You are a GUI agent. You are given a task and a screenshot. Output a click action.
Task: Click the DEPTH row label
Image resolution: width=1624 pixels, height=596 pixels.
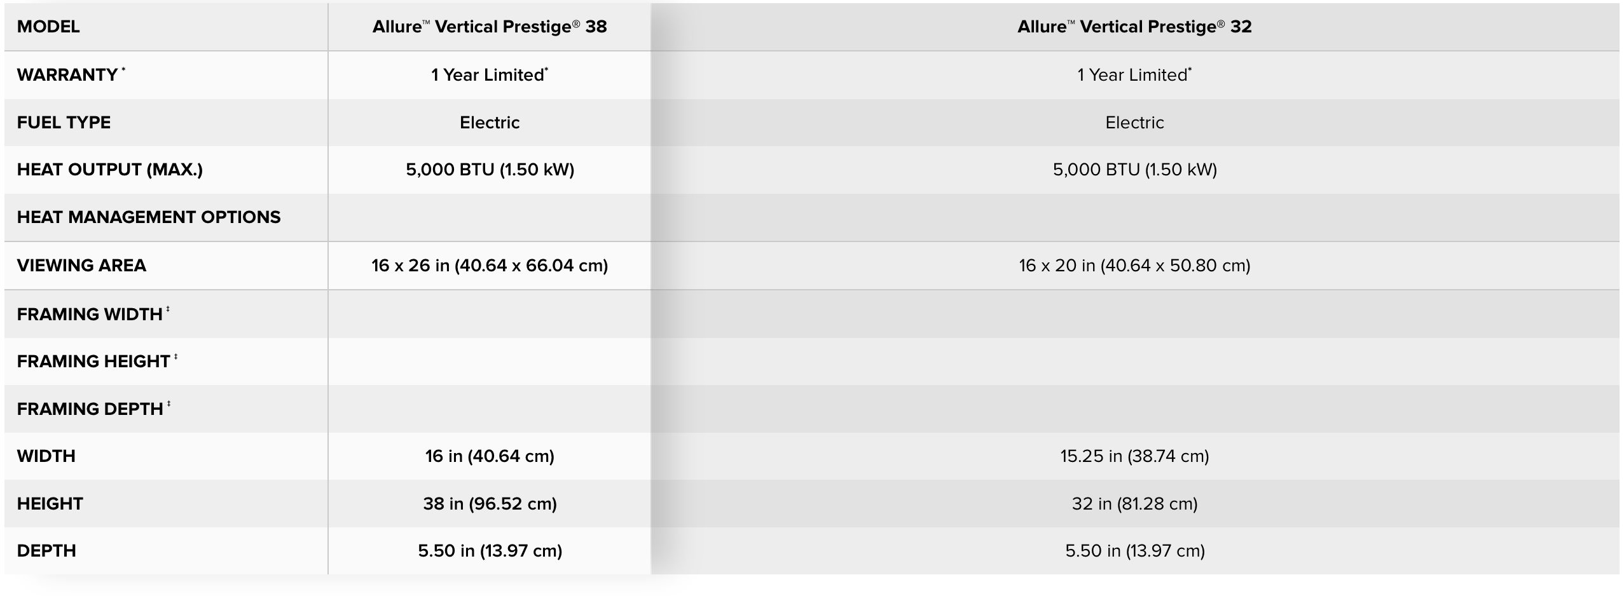pyautogui.click(x=46, y=551)
